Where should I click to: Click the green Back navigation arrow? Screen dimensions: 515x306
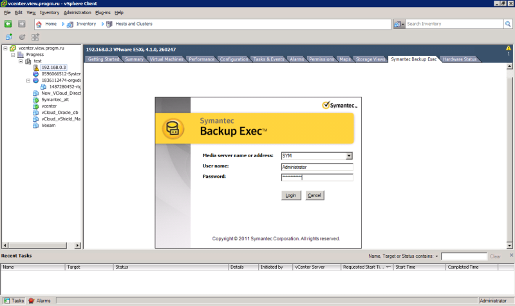pyautogui.click(x=8, y=24)
